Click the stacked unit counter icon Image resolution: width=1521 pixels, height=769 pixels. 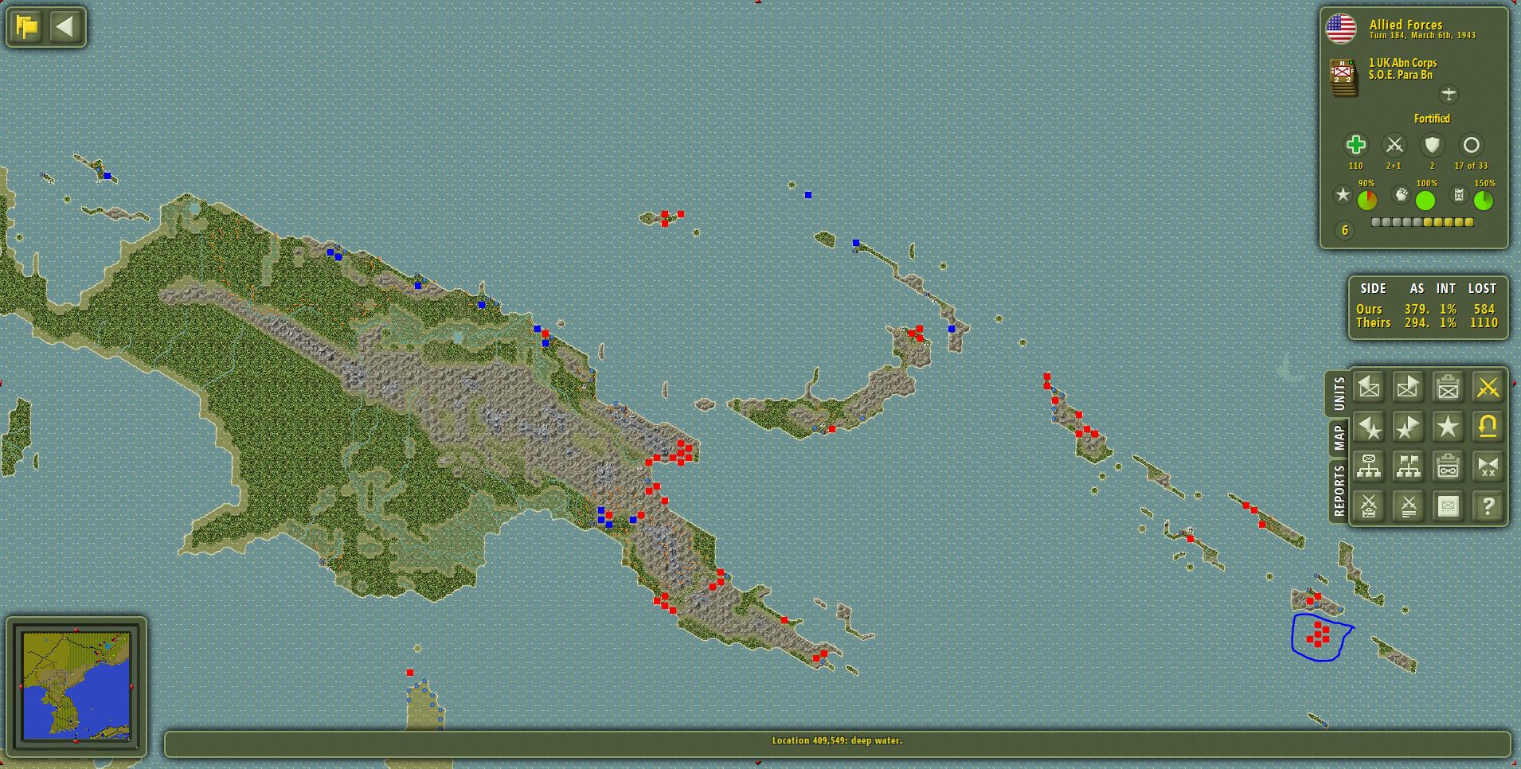[x=1343, y=77]
